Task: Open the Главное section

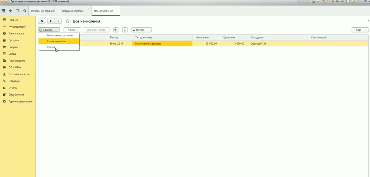Action: tap(18, 20)
